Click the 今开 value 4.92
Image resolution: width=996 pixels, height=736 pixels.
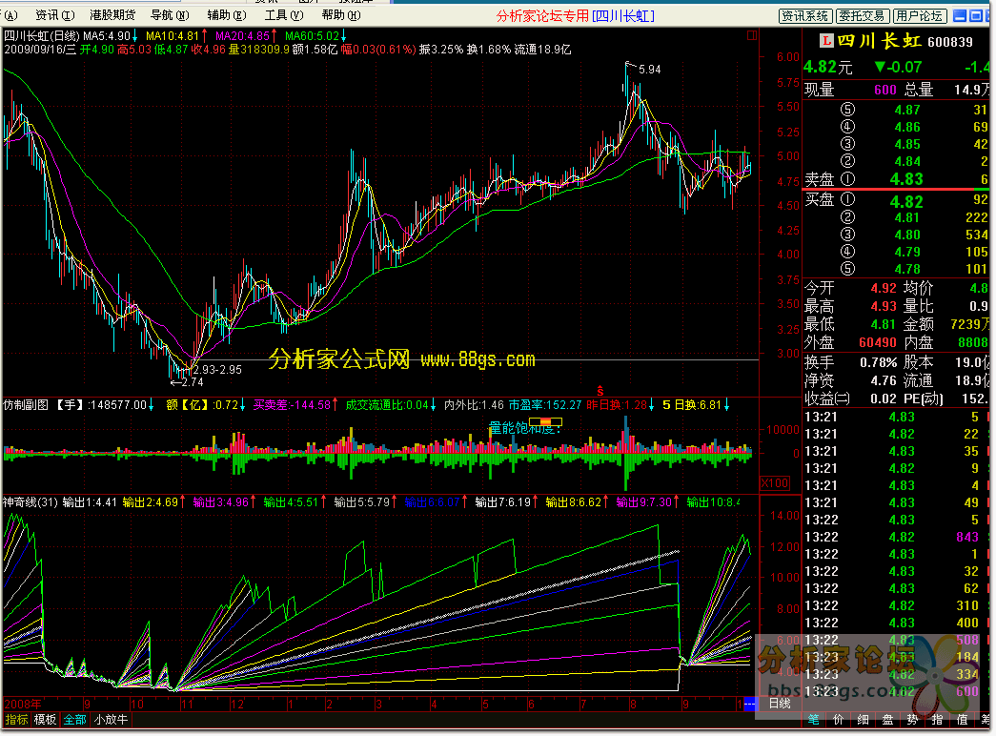884,288
